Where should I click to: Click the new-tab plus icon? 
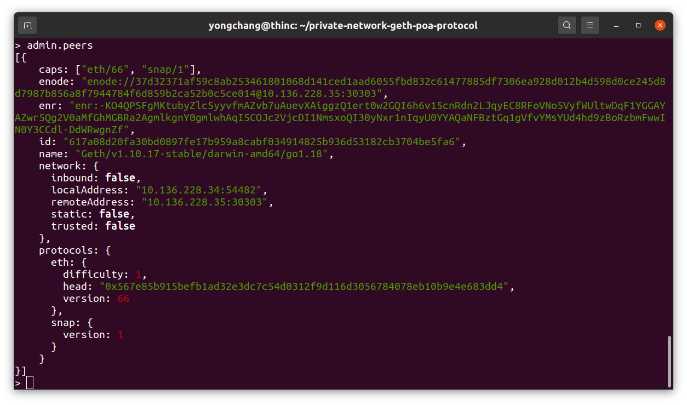tap(27, 25)
